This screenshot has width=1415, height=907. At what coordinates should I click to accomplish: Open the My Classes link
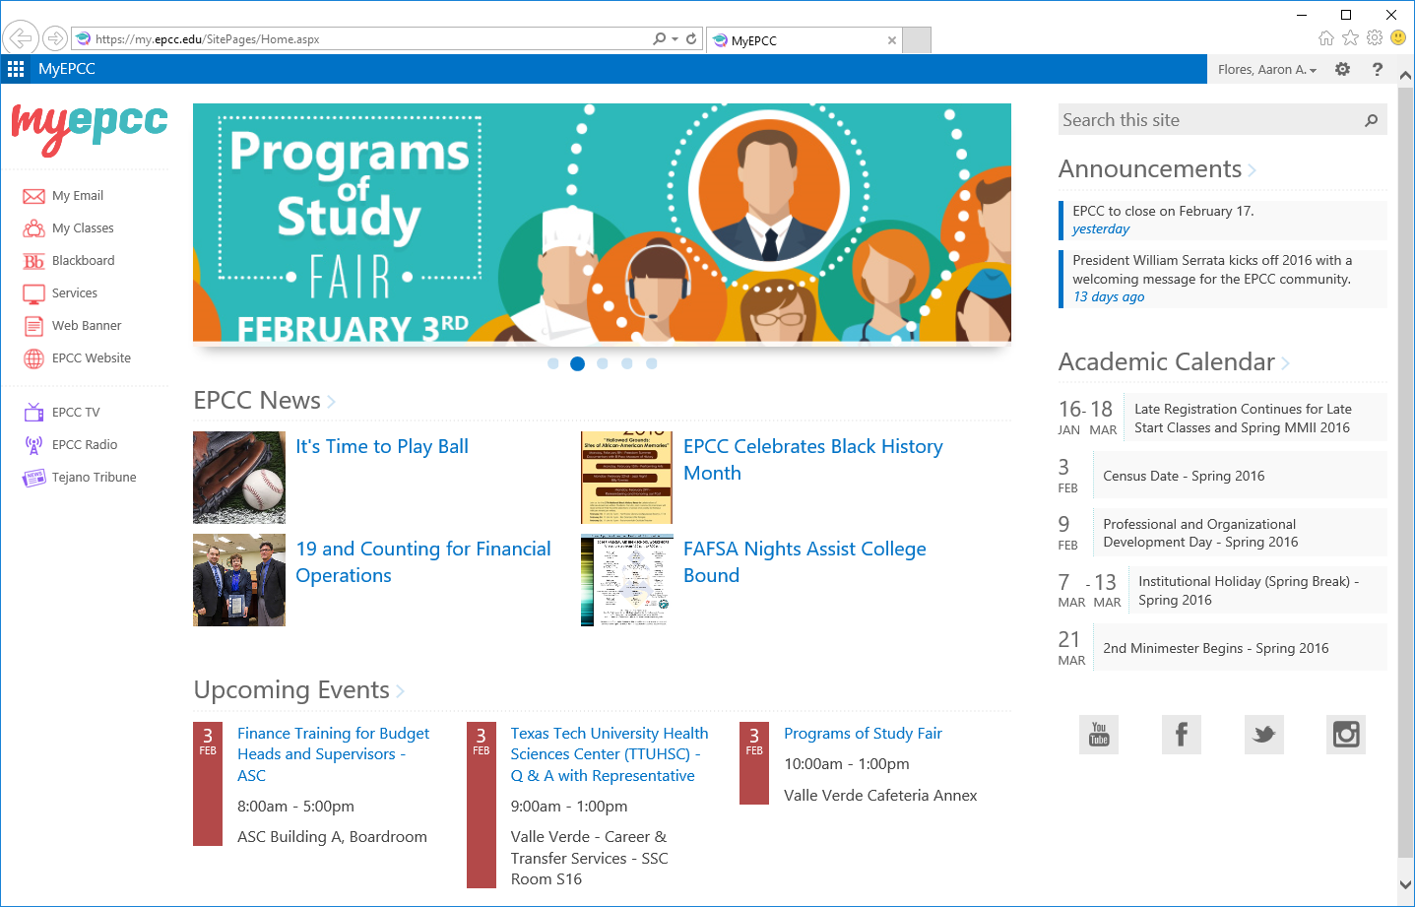(x=83, y=228)
